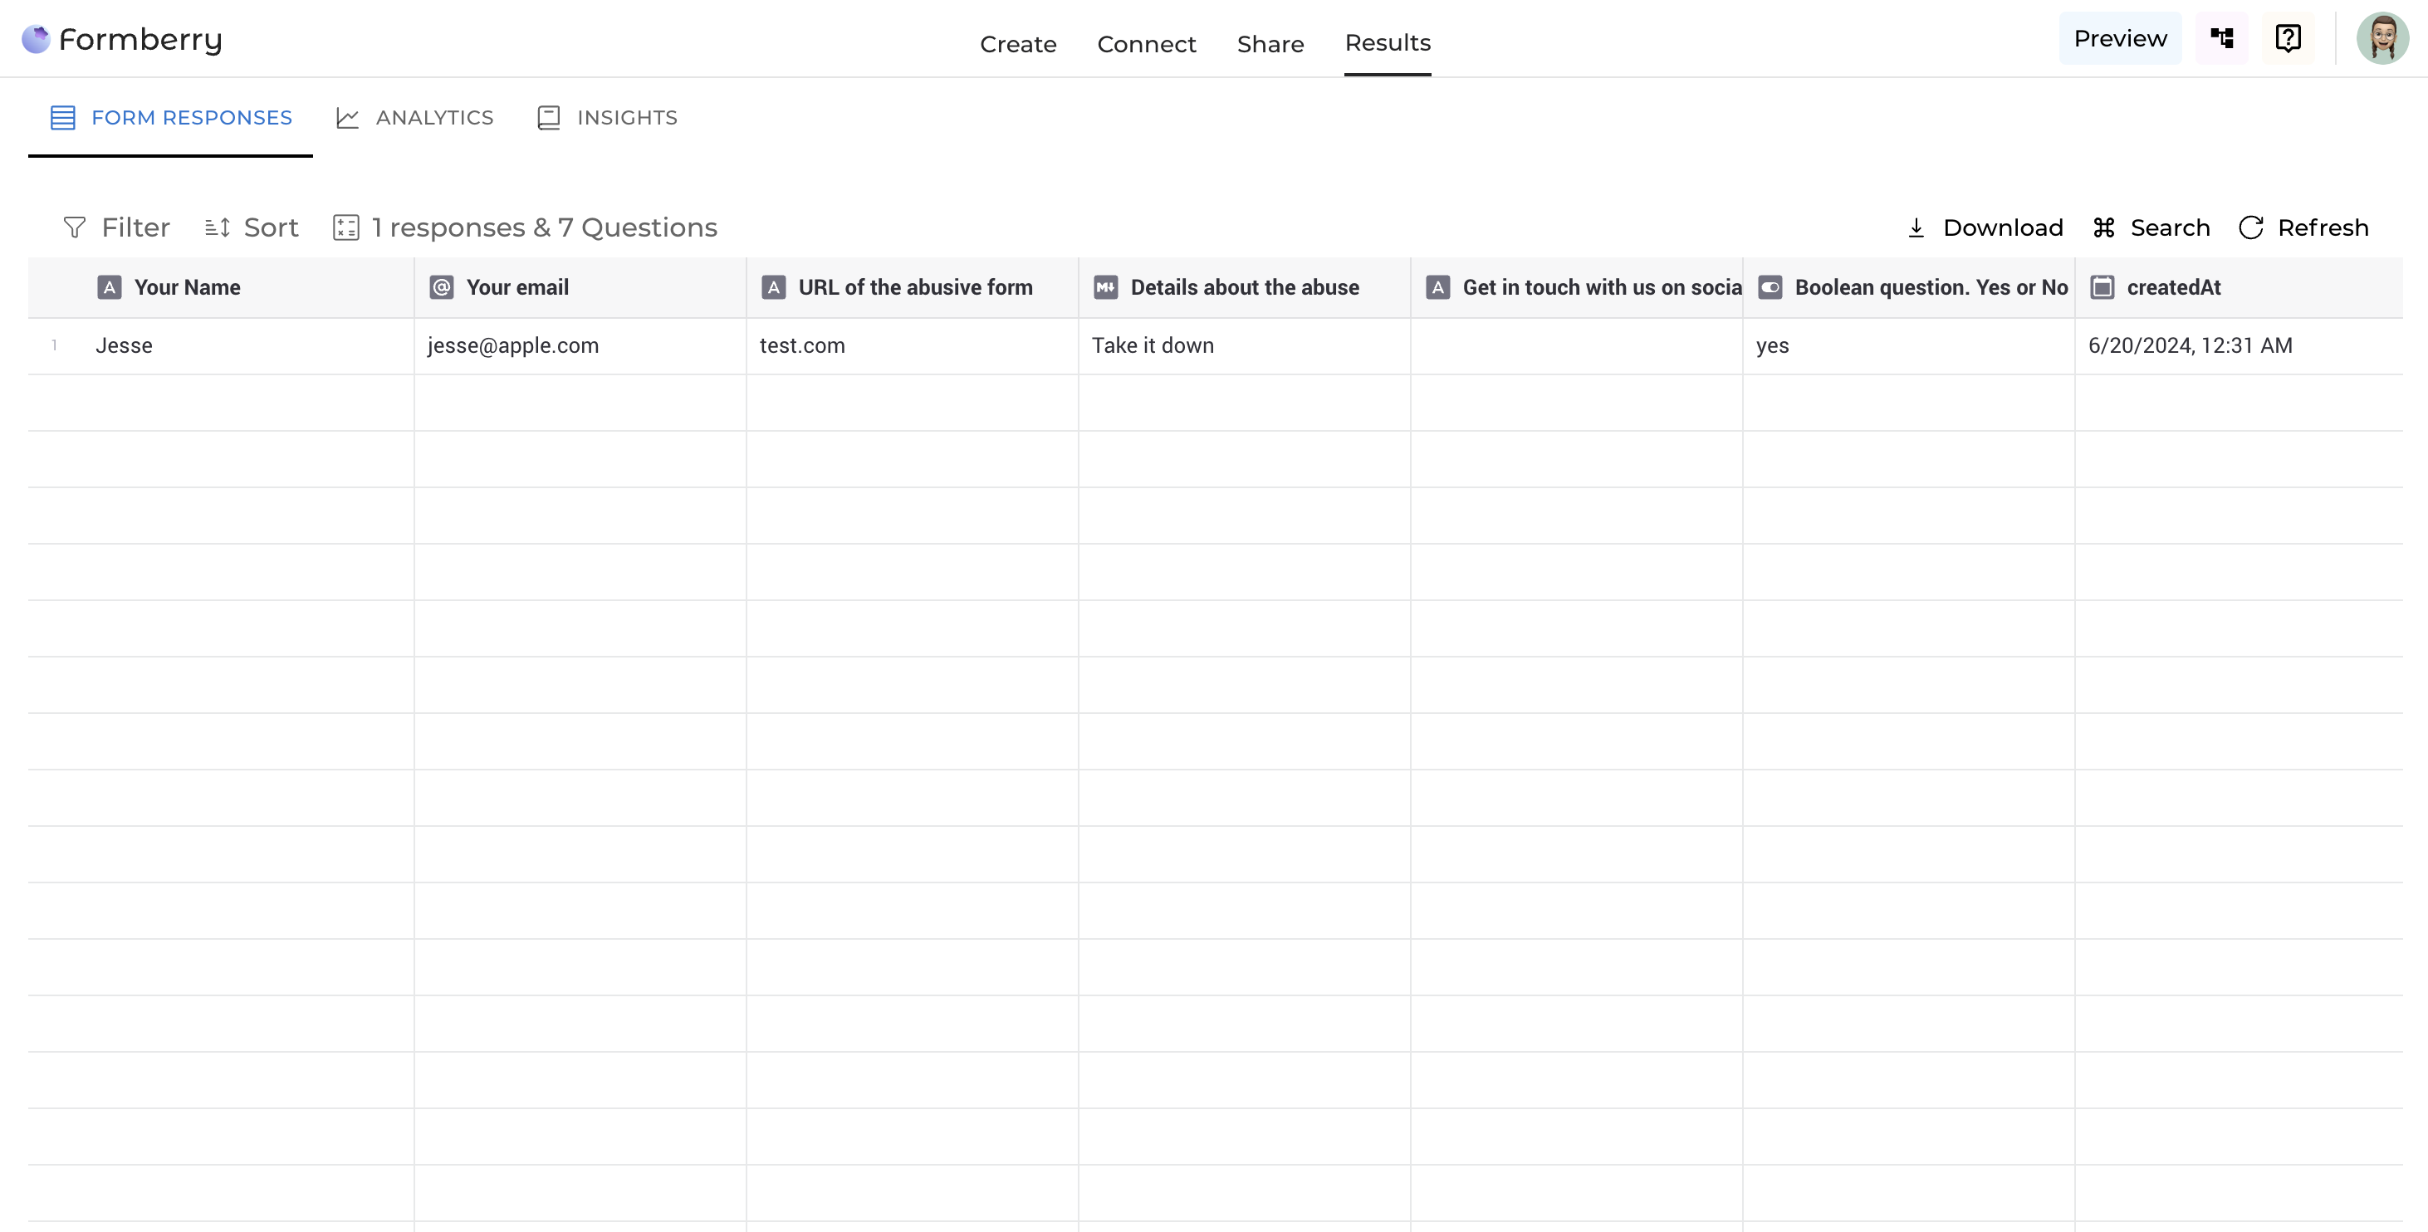Click the Get in touch with us header
Viewport: 2428px width, 1232px height.
(x=1577, y=287)
